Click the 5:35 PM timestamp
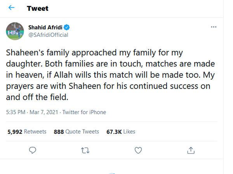 point(16,112)
